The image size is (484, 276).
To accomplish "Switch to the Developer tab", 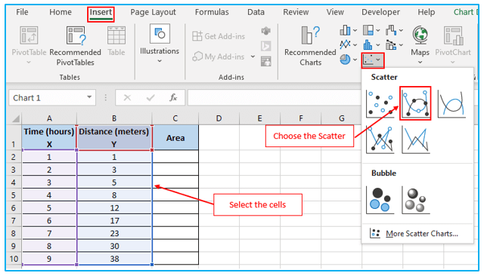I will click(x=380, y=12).
